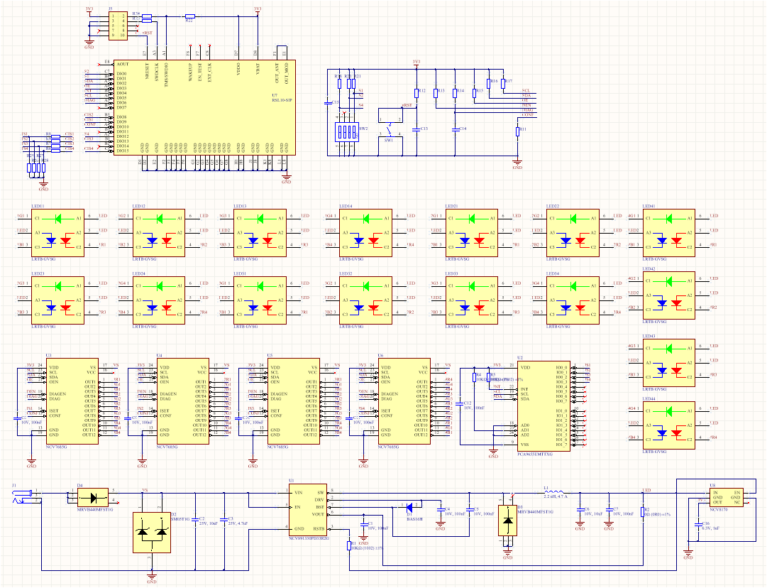Click the NCV7685G driver U3
The image size is (767, 588).
(x=70, y=403)
